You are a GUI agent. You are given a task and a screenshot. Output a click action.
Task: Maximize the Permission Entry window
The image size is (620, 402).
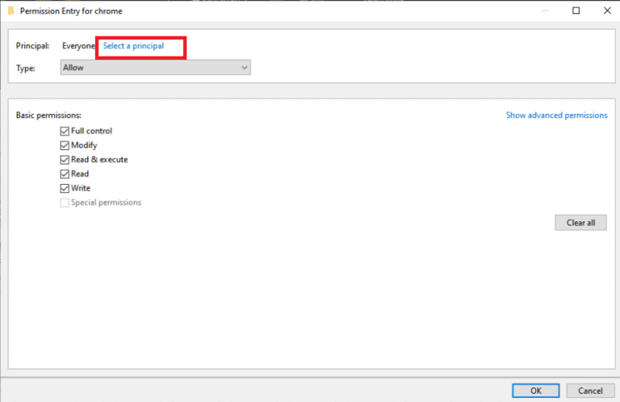(x=576, y=10)
